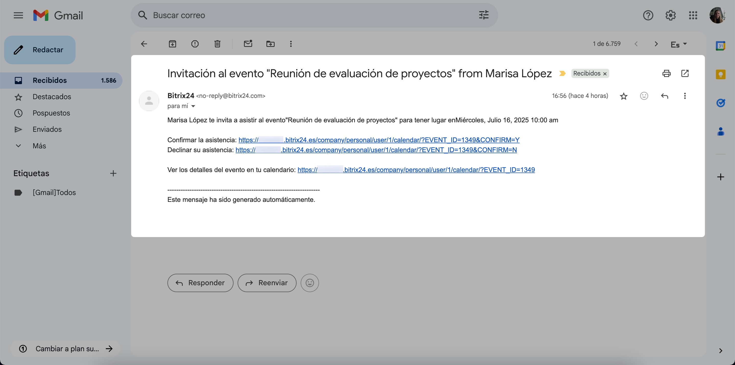Click the sender avatar
735x365 pixels.
pos(149,101)
